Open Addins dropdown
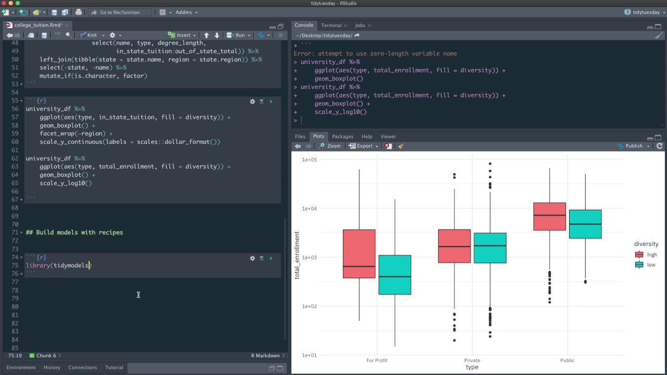667x375 pixels. click(186, 12)
